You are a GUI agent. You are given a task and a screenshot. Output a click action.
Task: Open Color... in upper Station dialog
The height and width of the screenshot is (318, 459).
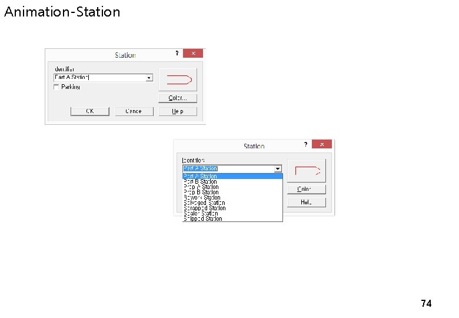(x=178, y=98)
